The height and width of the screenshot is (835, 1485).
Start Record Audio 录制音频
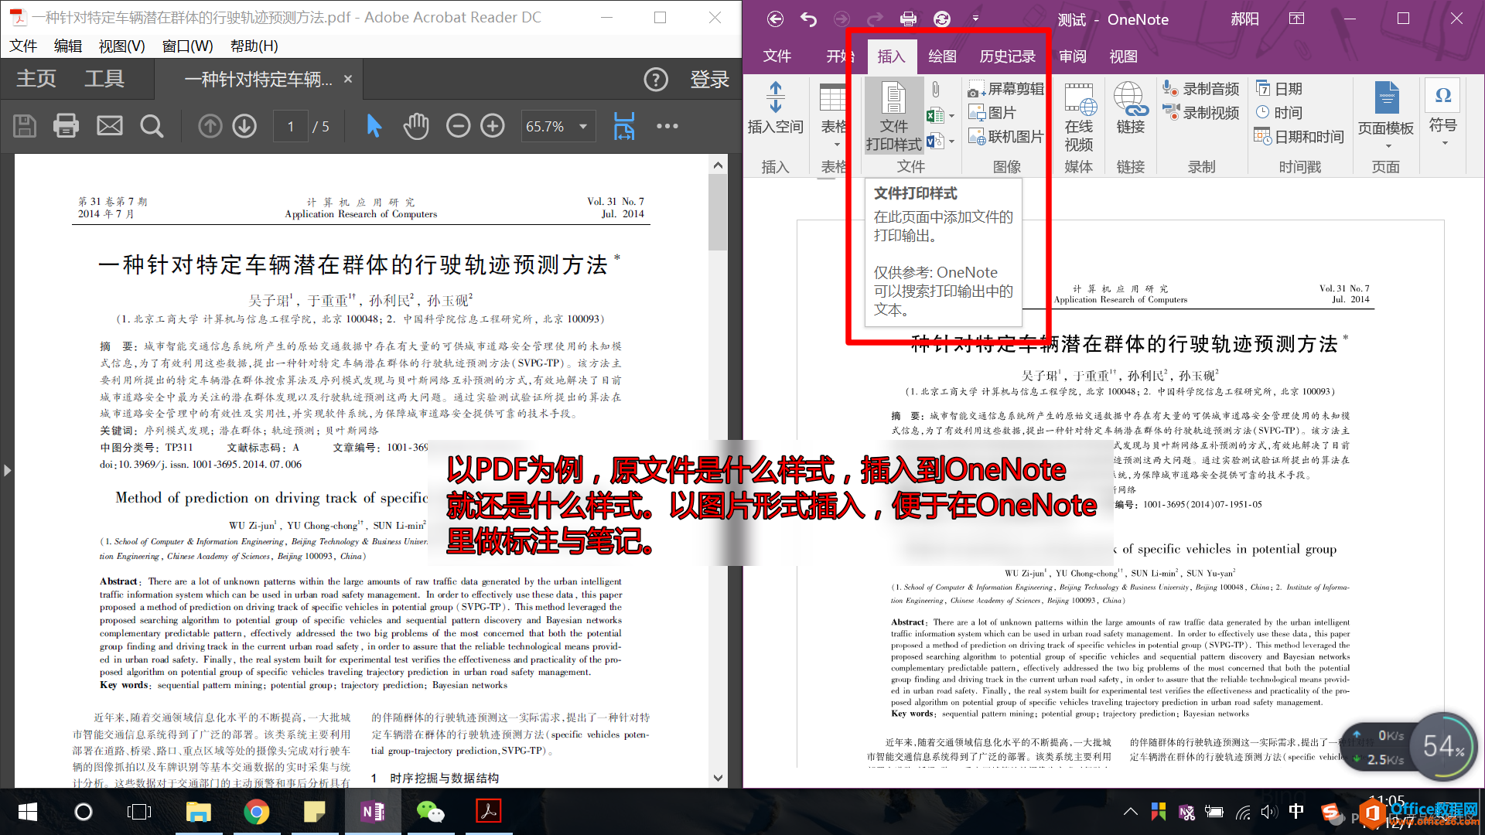pyautogui.click(x=1201, y=89)
